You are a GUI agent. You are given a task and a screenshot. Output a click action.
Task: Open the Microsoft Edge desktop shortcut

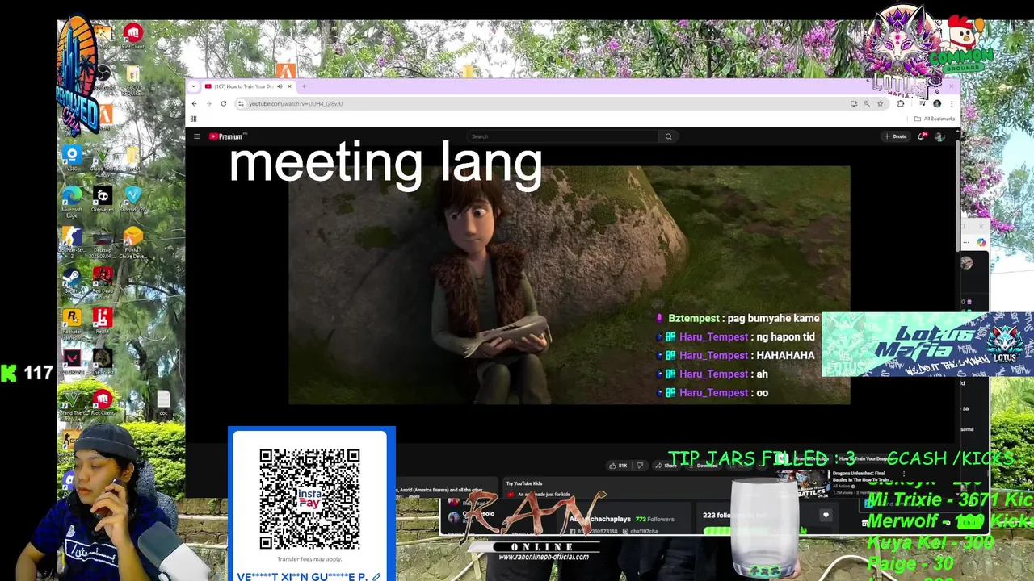(x=72, y=202)
